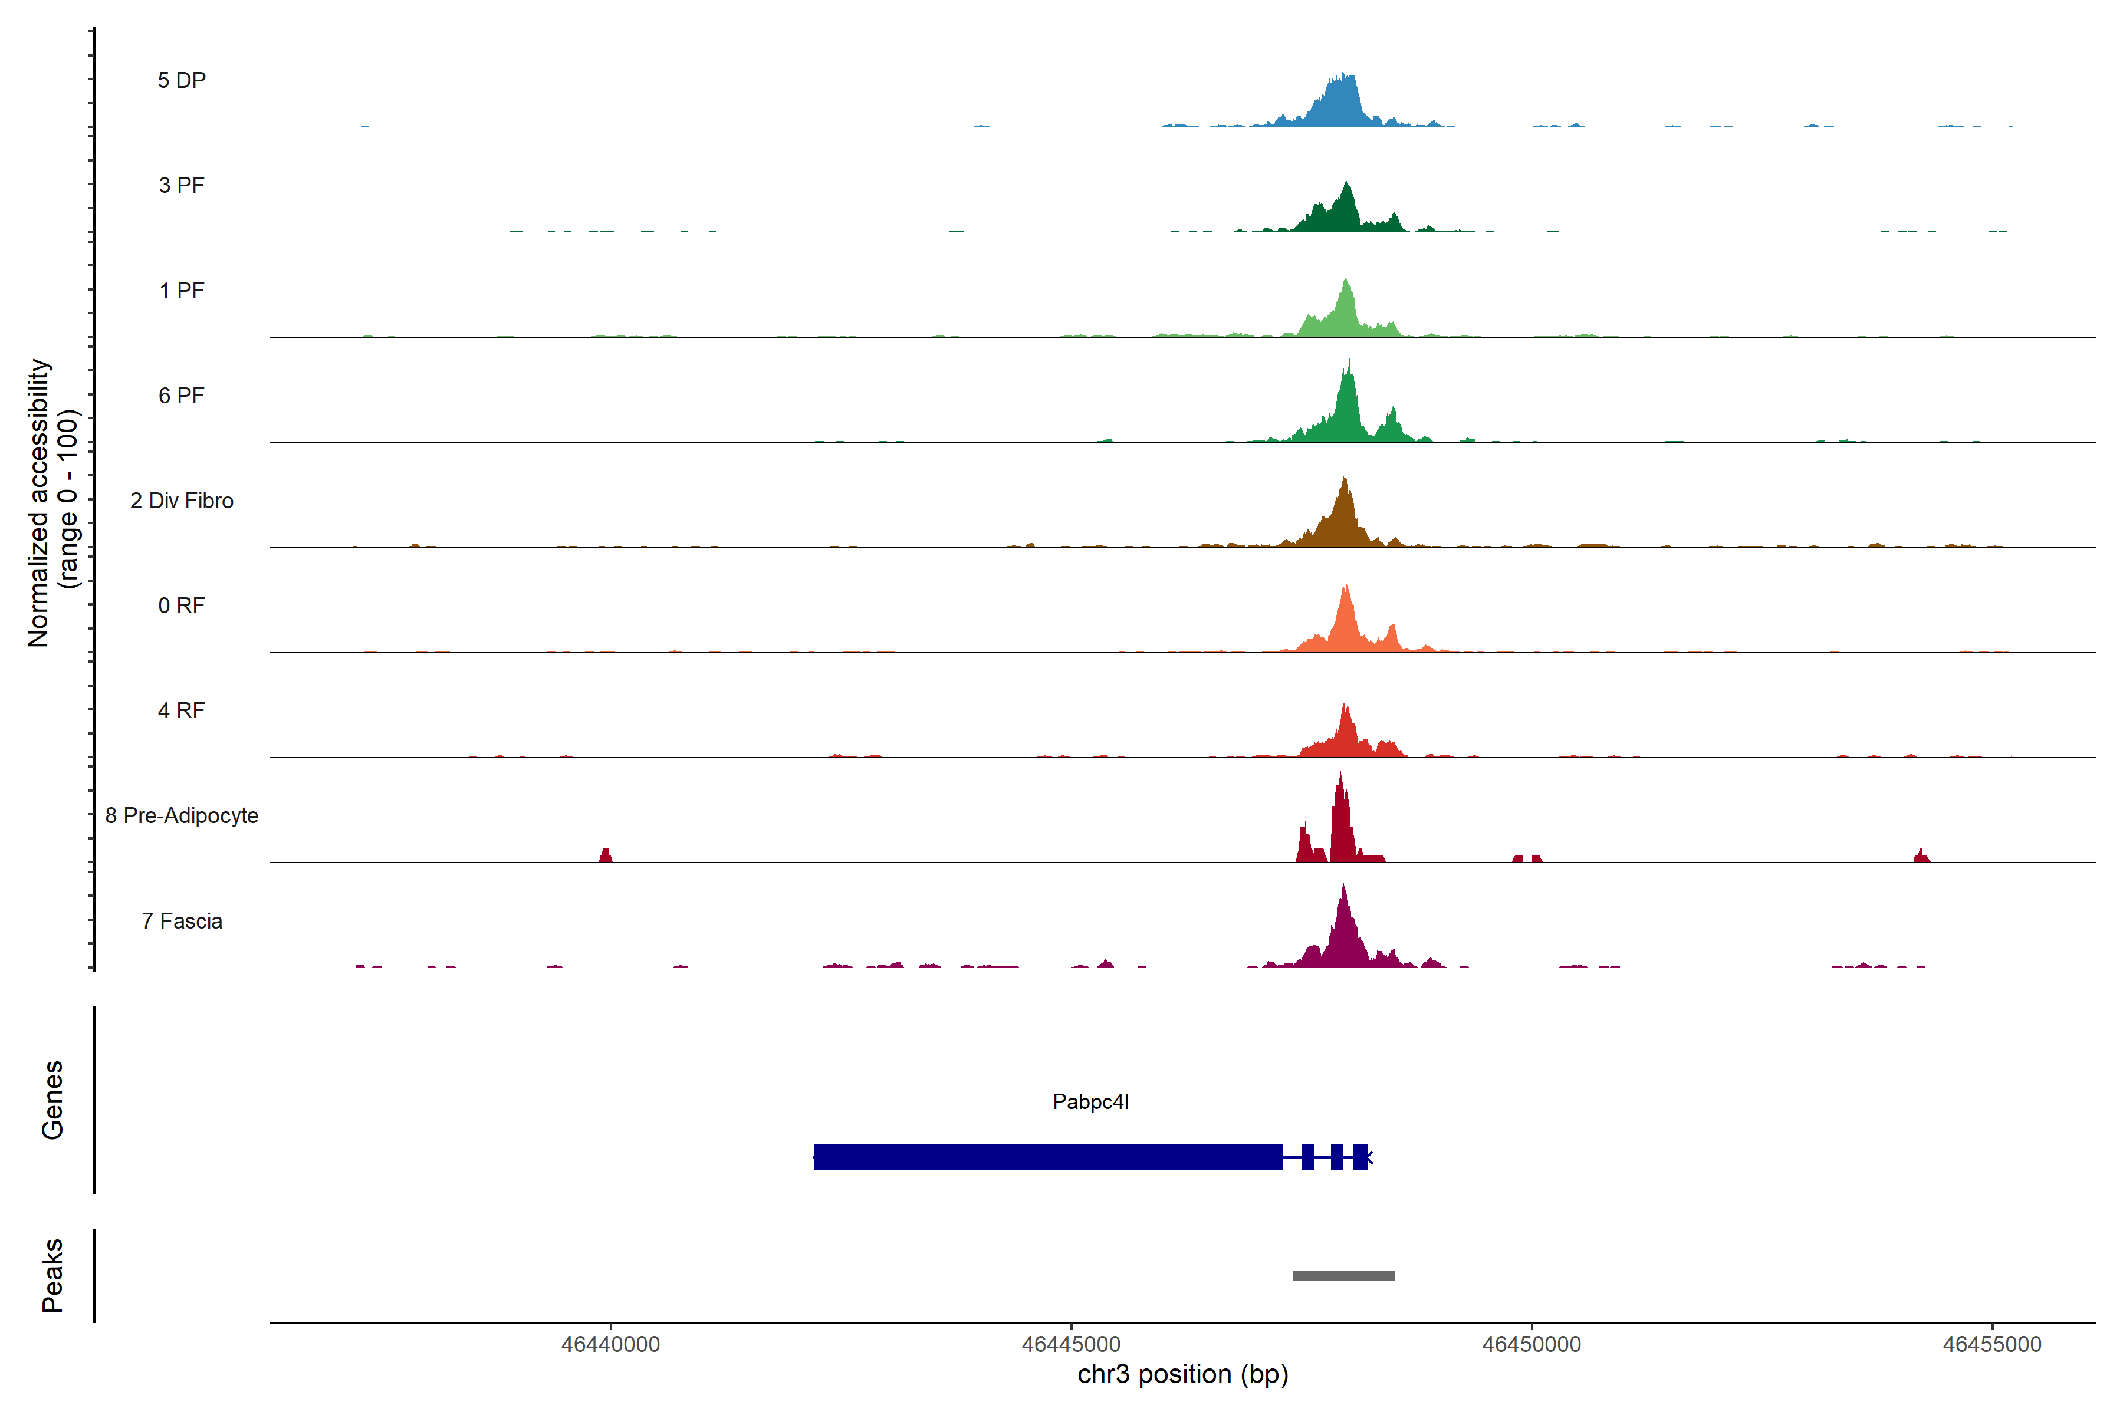This screenshot has height=1415, width=2123.
Task: Click the 46455000 axis tick label
Action: coord(1992,1345)
